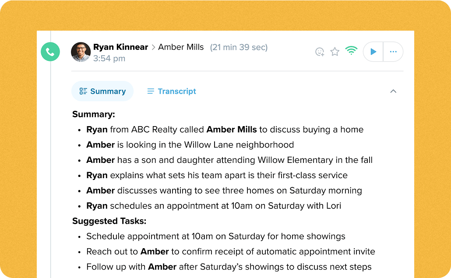Switch to the Transcript tab
The height and width of the screenshot is (278, 451).
point(172,91)
